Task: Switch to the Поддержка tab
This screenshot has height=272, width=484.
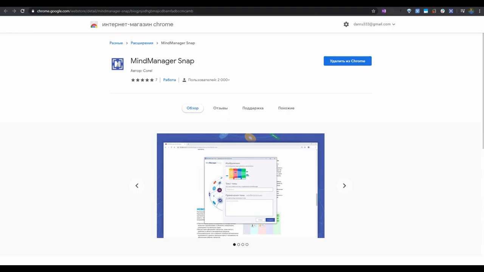Action: 253,108
